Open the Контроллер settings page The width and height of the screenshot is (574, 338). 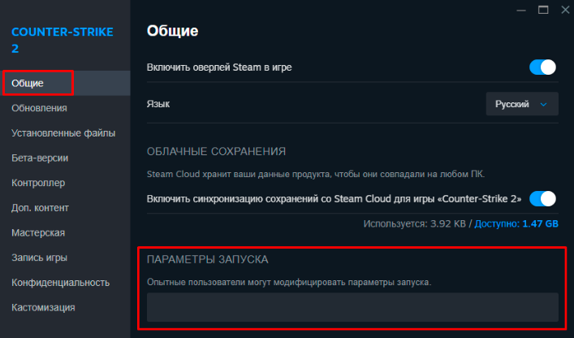38,183
